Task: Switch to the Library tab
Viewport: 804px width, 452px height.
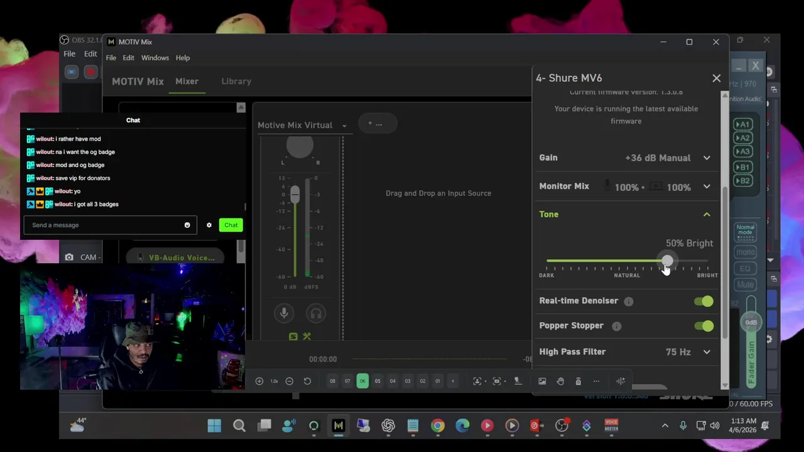Action: [x=236, y=82]
